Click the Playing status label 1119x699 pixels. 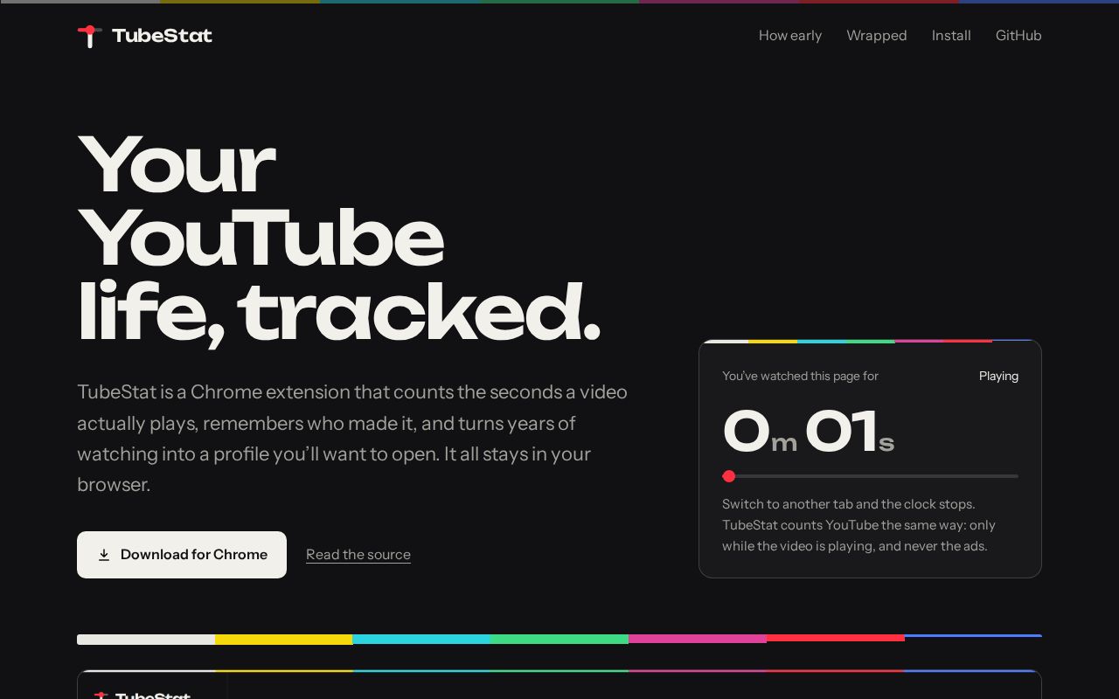pos(998,376)
